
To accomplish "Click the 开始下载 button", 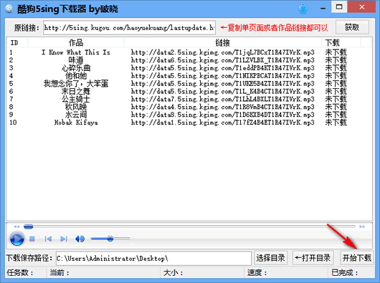I will 357,258.
